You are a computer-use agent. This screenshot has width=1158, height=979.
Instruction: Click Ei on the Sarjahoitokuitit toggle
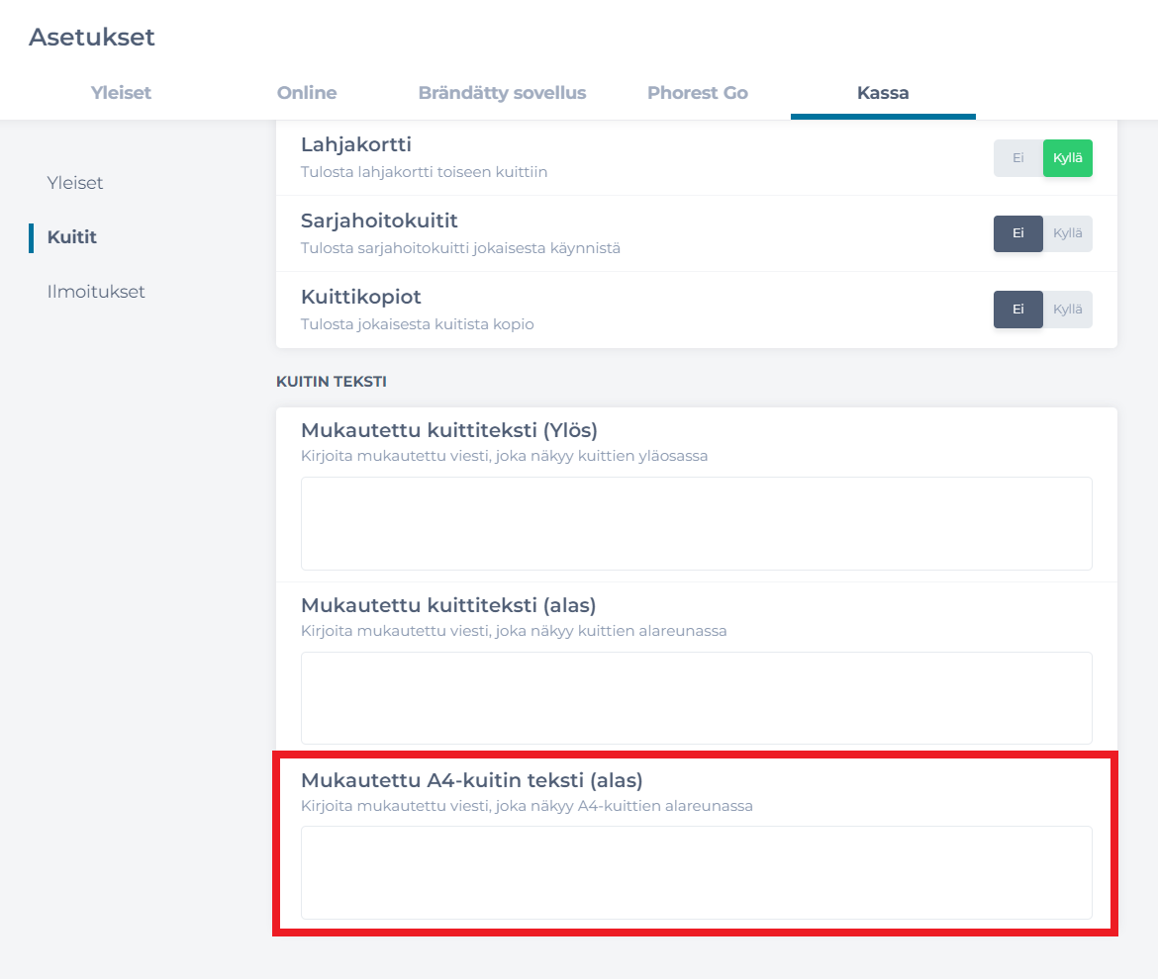click(1017, 233)
